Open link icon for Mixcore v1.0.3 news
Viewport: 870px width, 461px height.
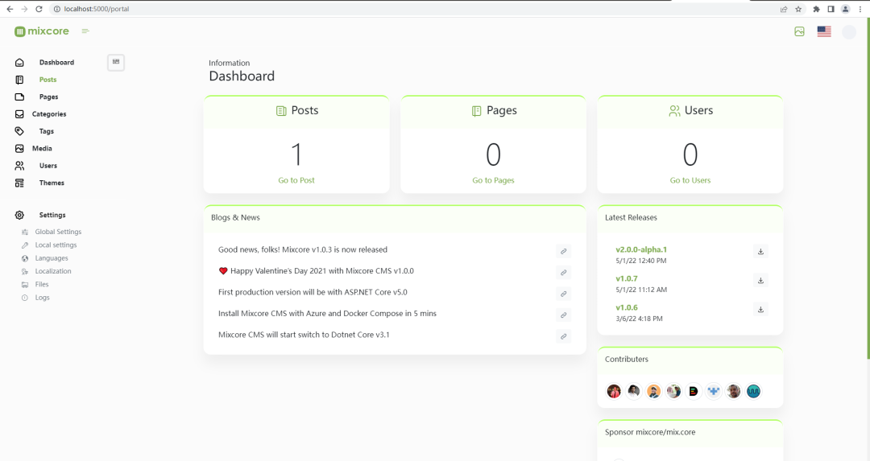pos(564,251)
